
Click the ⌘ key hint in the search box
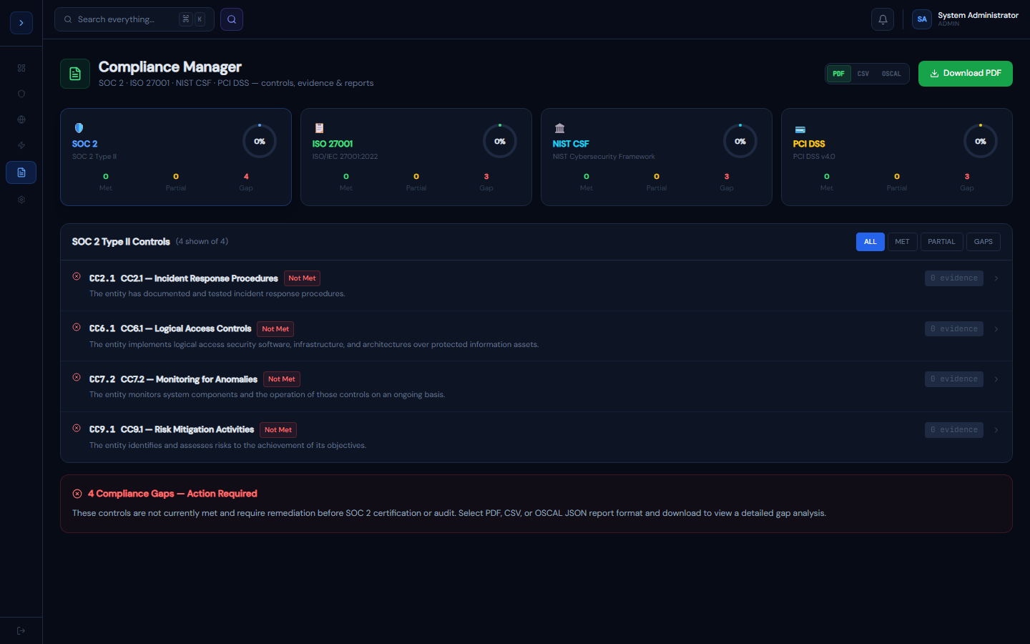[186, 19]
